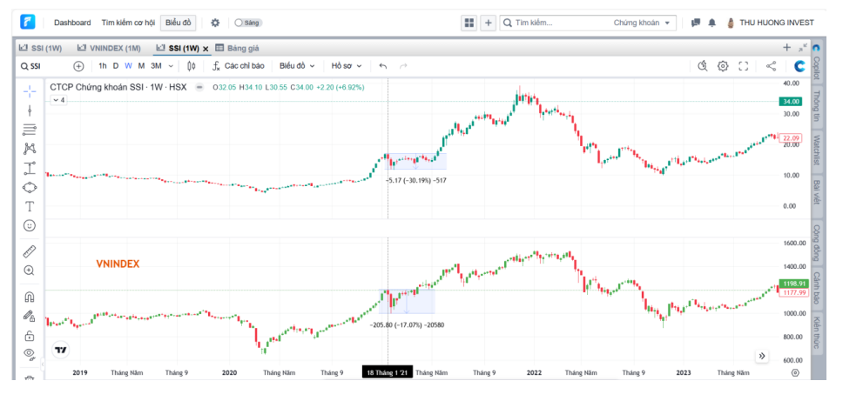Viewport: 843px width, 401px height.
Task: Select the zoom in tool
Action: coord(30,271)
